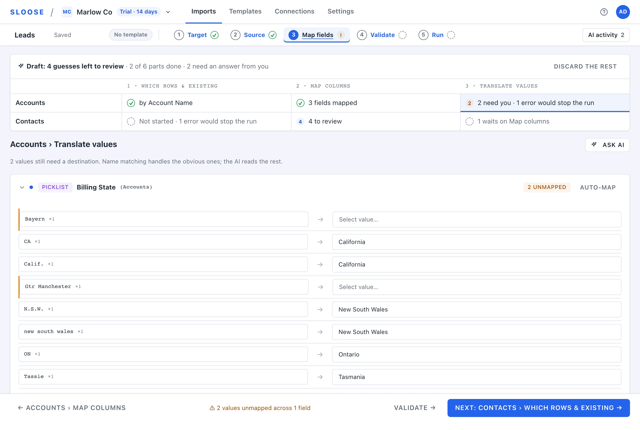Click the SLOOSE logo
This screenshot has width=640, height=430.
27,12
